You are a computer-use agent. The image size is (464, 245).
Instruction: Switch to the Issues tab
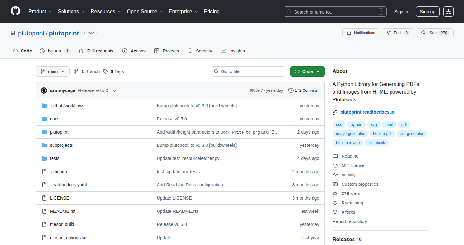[55, 51]
